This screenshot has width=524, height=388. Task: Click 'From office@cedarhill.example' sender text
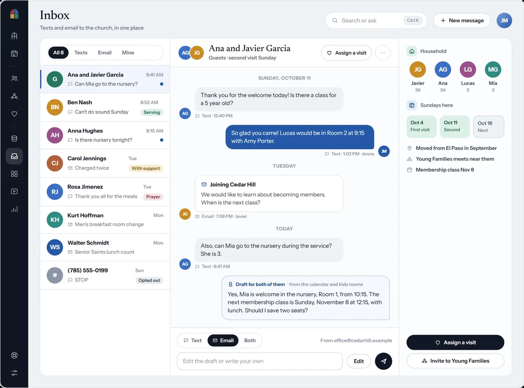(356, 340)
